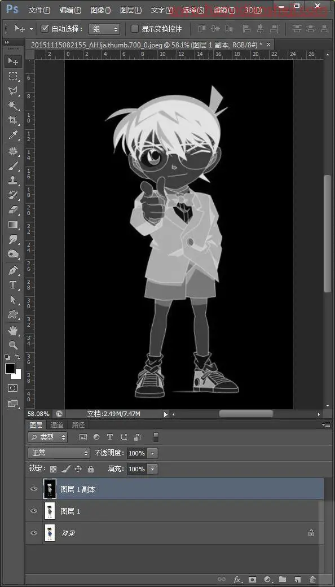Select the Smudge tool
Image resolution: width=335 pixels, height=587 pixels.
pos(13,239)
